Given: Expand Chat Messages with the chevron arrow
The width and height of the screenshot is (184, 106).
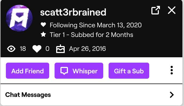Looking at the screenshot, I should pyautogui.click(x=172, y=95).
